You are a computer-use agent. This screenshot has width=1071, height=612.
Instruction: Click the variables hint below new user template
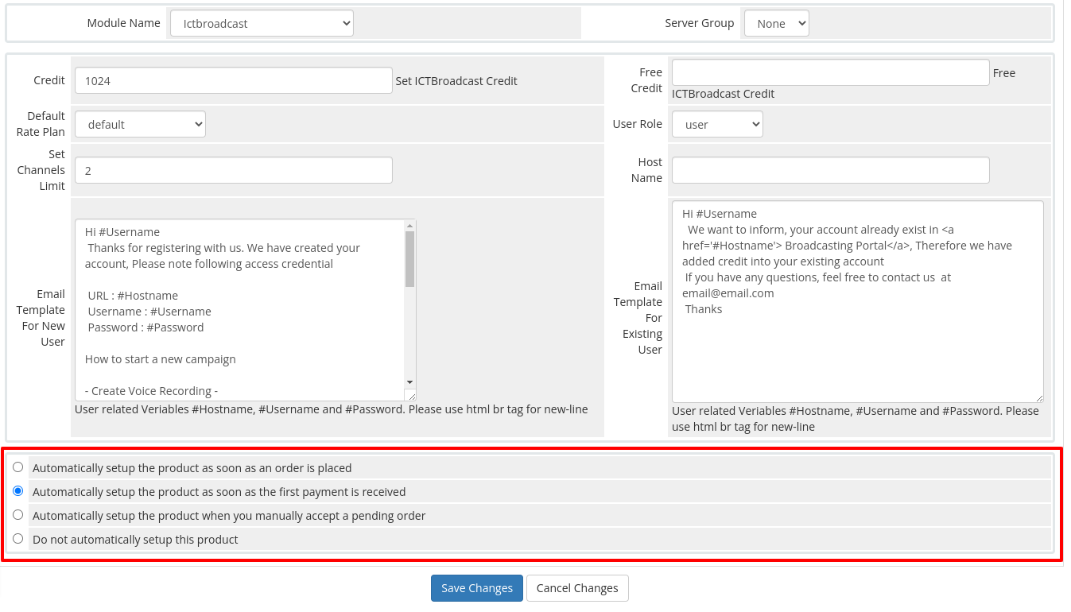(332, 409)
